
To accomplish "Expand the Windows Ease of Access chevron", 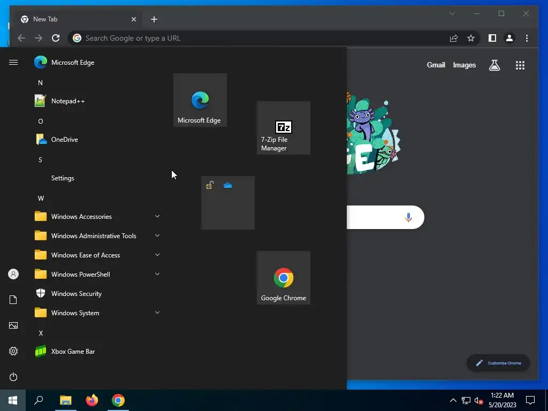I will coord(157,255).
